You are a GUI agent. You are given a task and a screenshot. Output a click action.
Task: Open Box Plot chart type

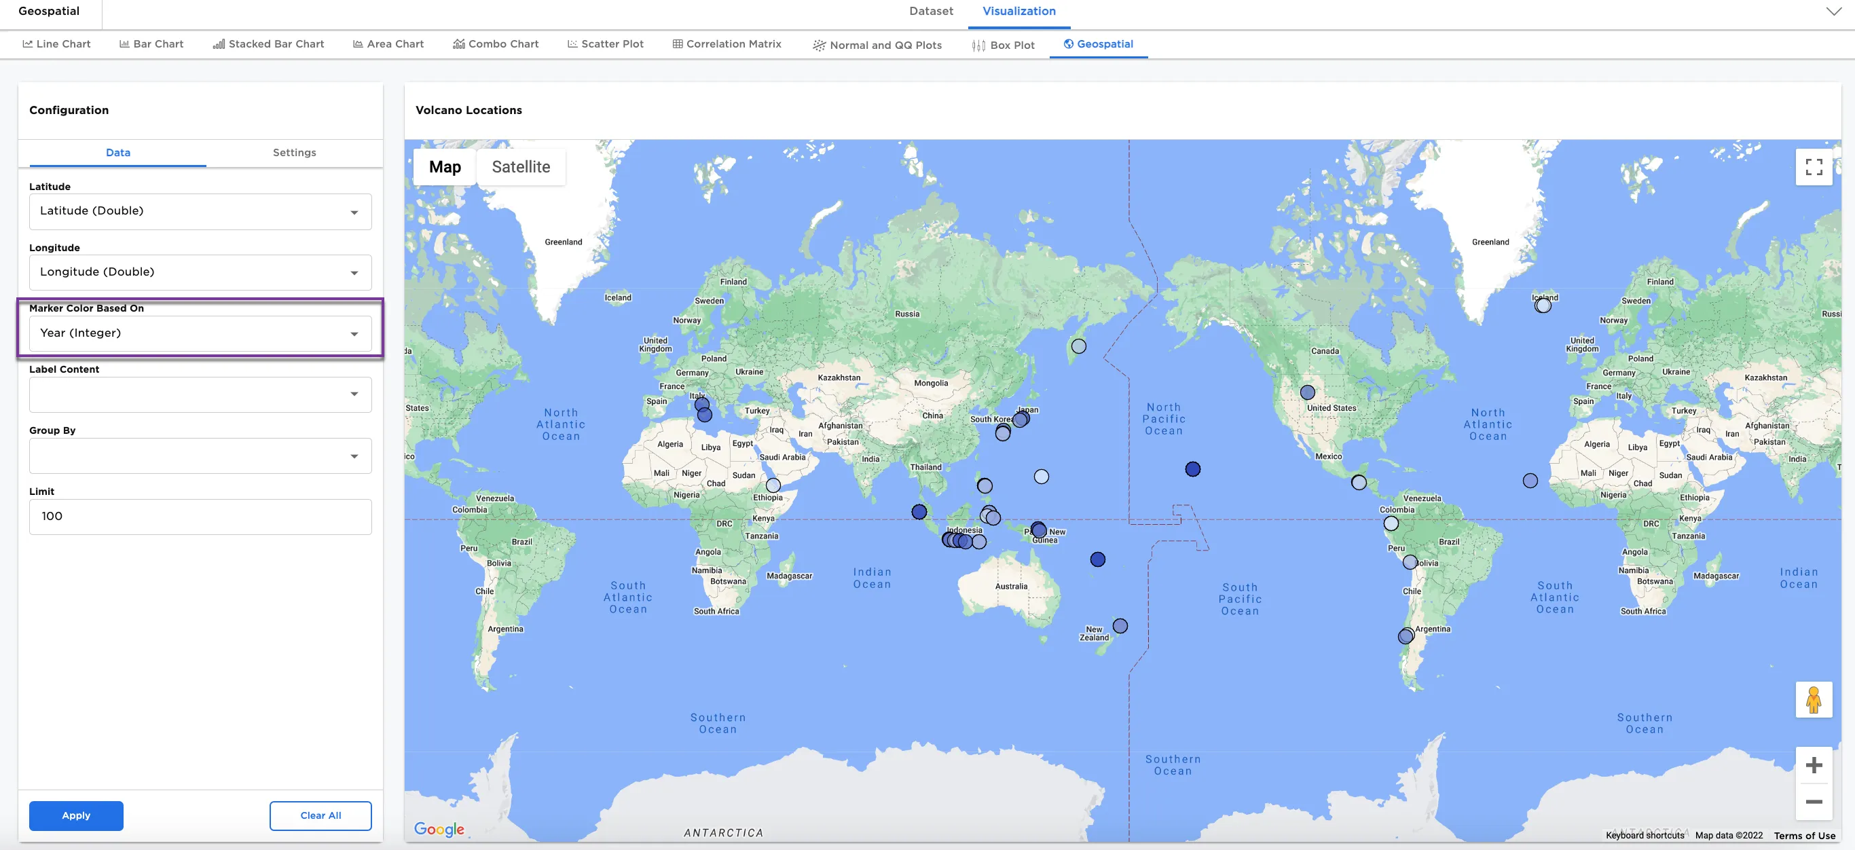click(1002, 45)
